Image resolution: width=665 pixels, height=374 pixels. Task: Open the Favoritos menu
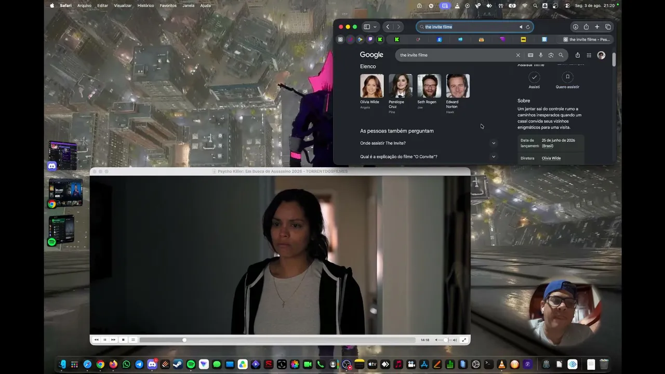coord(168,6)
